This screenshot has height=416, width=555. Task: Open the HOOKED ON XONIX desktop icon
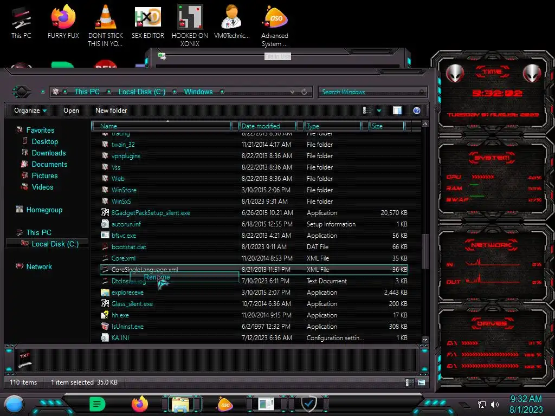pyautogui.click(x=190, y=25)
